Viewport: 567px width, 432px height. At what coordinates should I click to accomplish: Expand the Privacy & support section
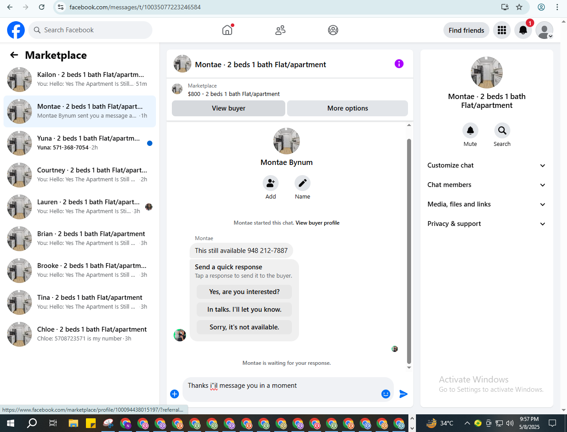point(487,224)
